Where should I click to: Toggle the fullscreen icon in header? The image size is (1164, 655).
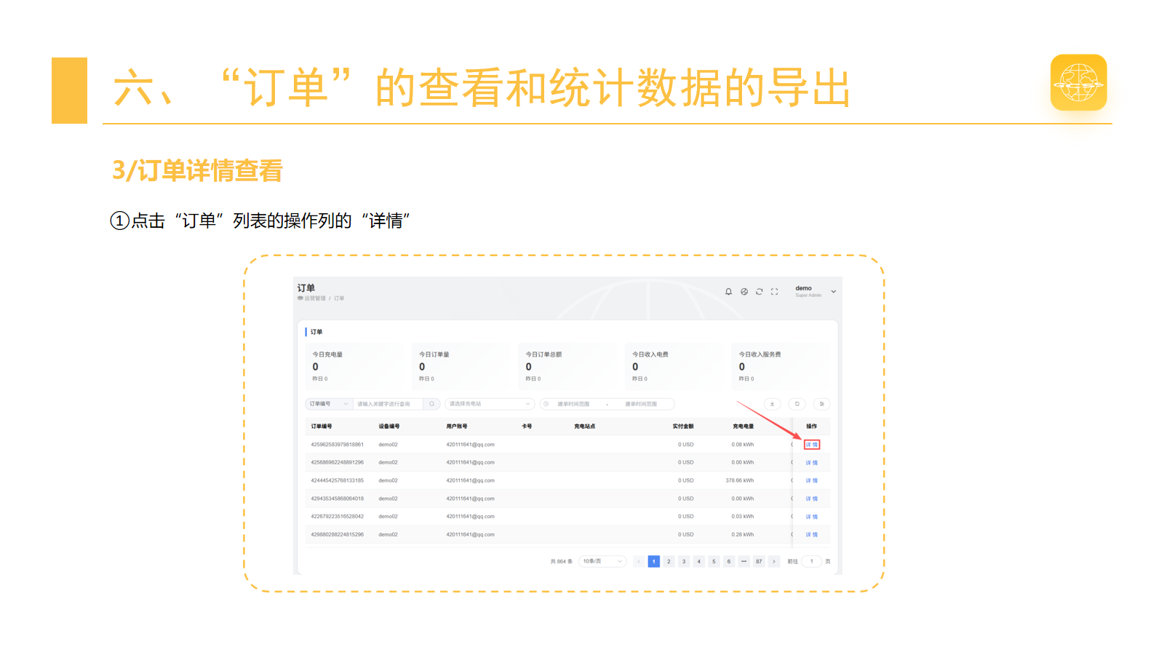[x=775, y=291]
